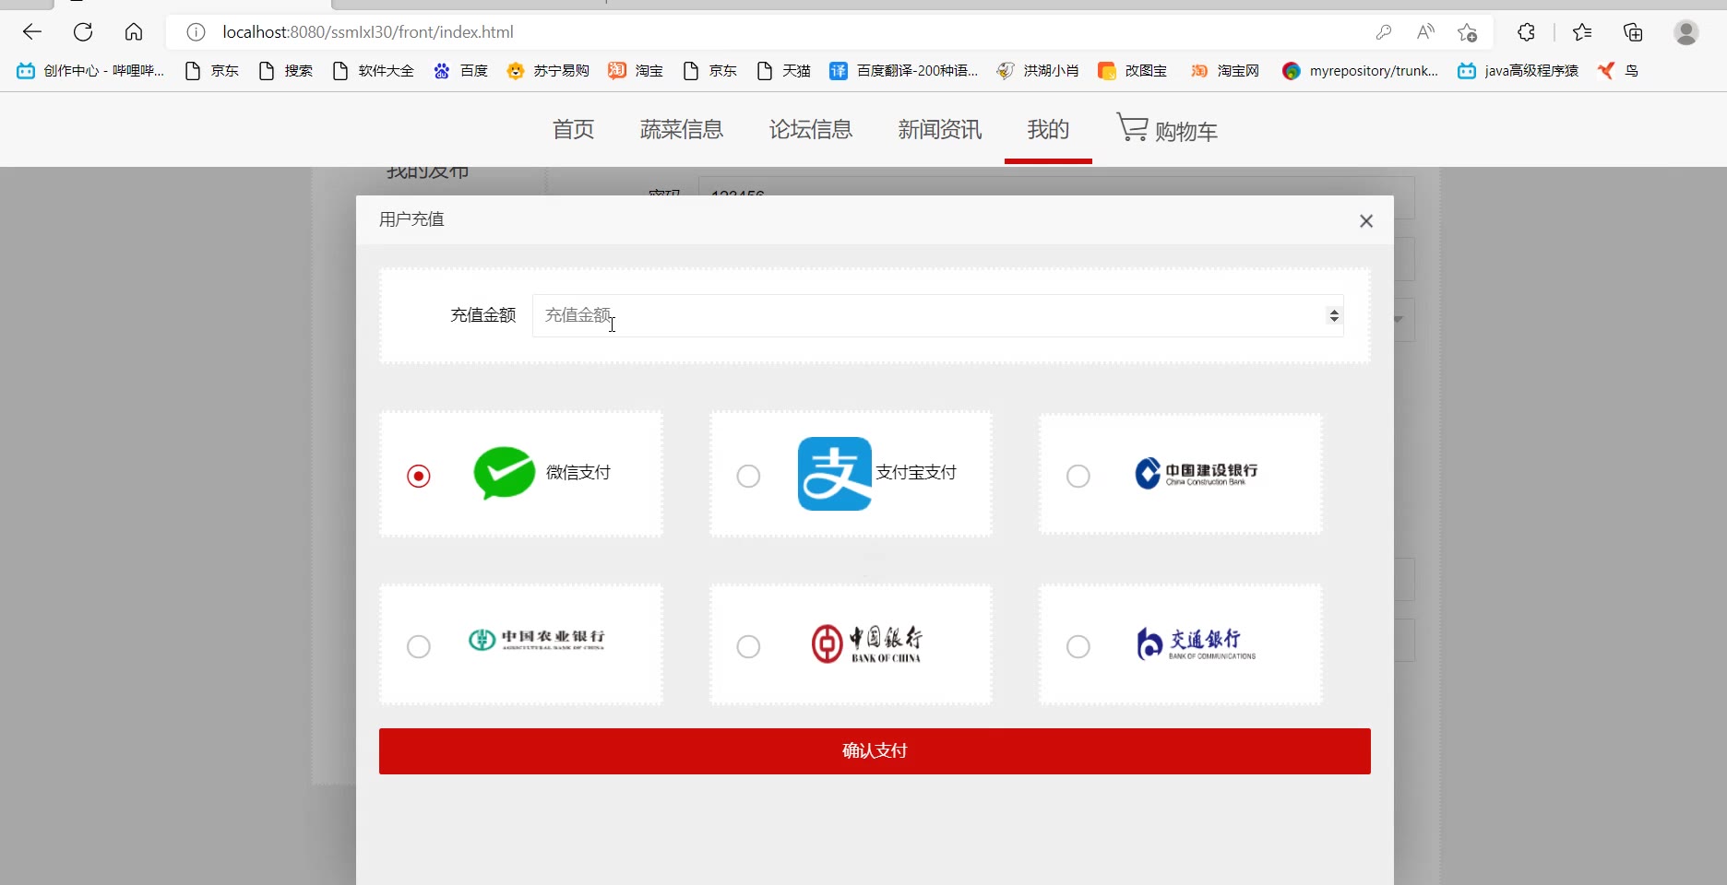
Task: Open the 百度翻译-200种语 bookmark
Action: point(903,71)
